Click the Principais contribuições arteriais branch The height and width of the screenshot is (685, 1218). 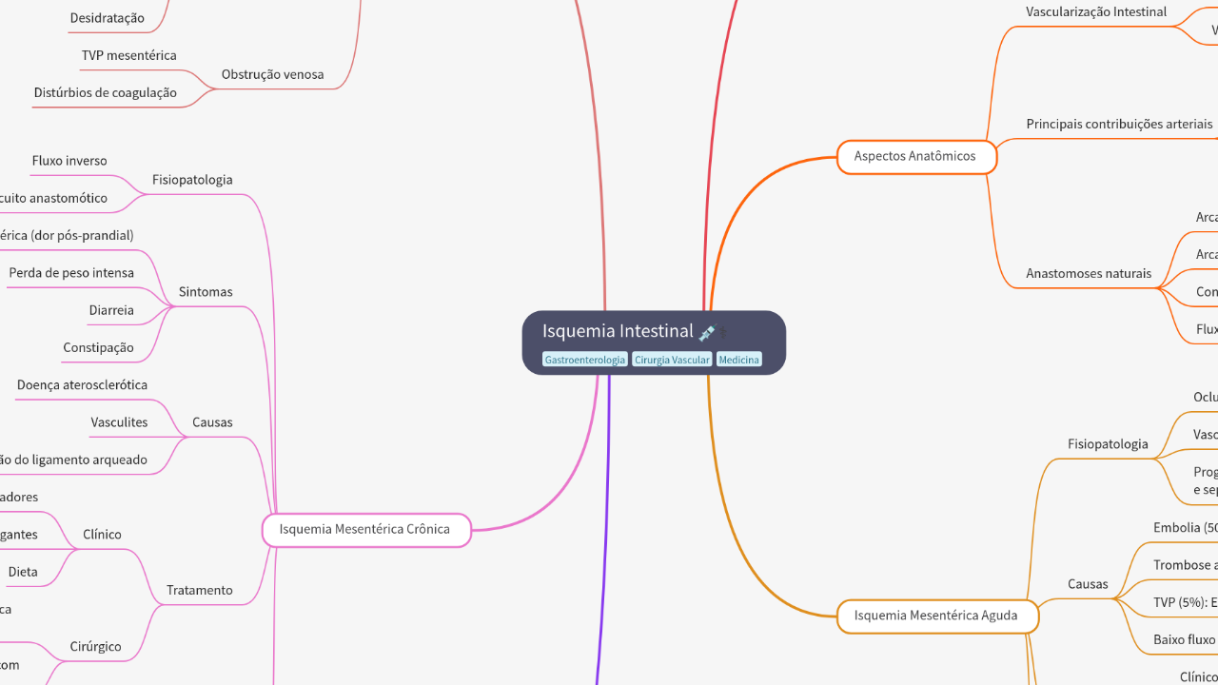tap(1119, 125)
